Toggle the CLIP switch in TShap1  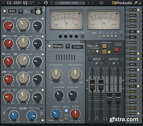(66, 119)
